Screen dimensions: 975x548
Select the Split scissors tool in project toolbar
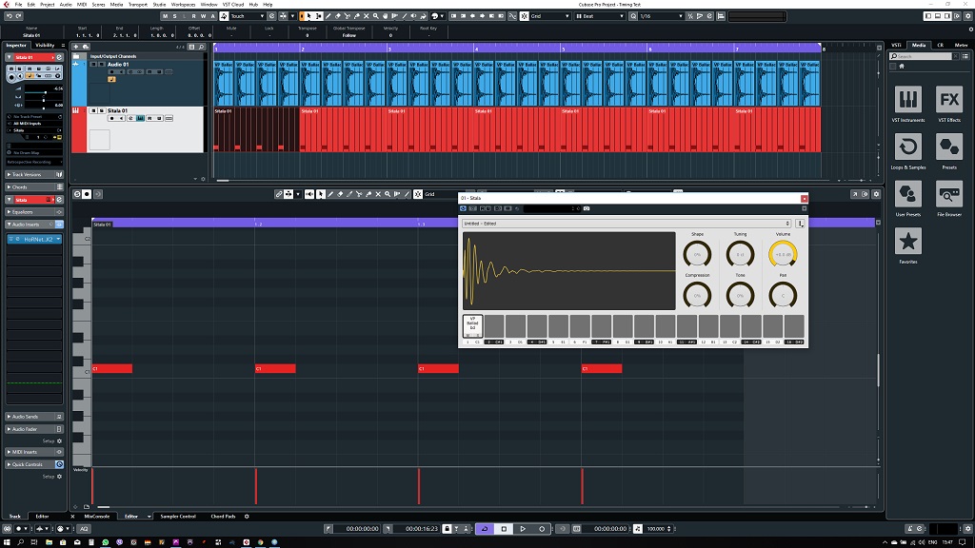(347, 16)
